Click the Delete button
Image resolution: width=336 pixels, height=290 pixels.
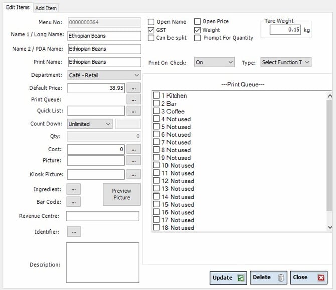coord(268,278)
